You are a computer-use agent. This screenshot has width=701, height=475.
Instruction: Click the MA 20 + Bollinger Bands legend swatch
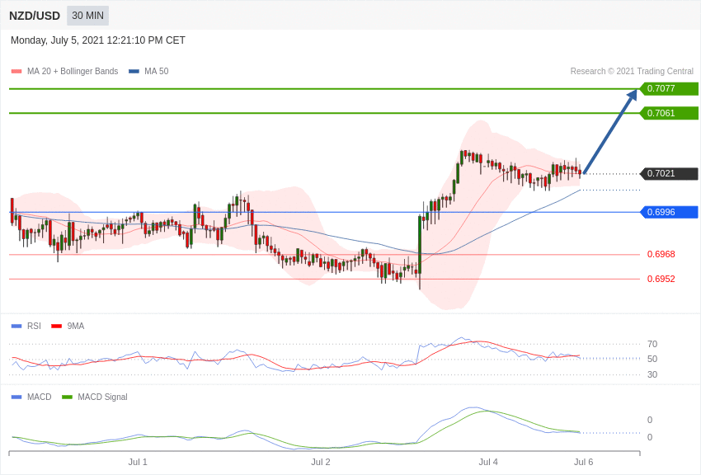point(16,71)
